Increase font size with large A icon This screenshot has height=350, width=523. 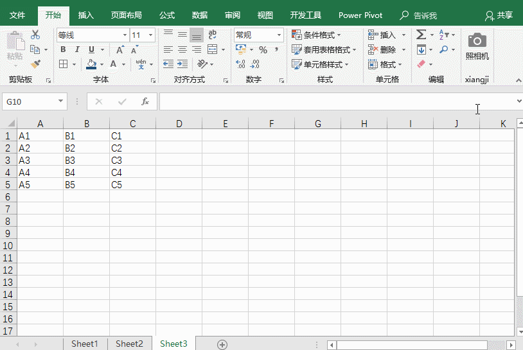click(120, 49)
